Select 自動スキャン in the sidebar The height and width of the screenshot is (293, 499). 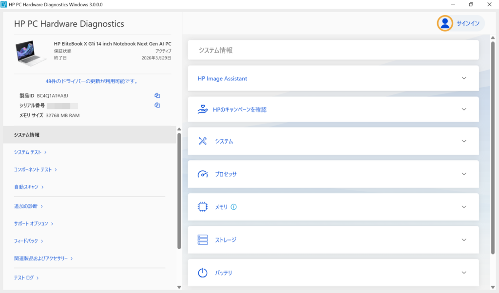[29, 187]
